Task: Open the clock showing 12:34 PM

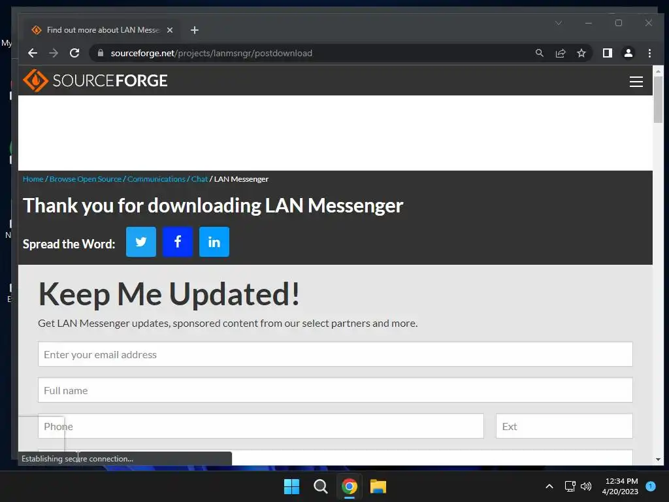Action: (x=621, y=486)
